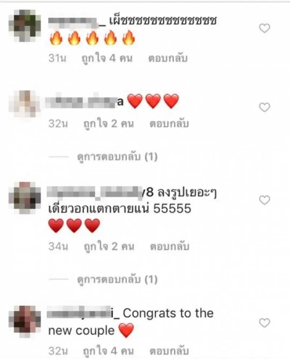Heart the 'Congrats to the new couple' comment

264,323
